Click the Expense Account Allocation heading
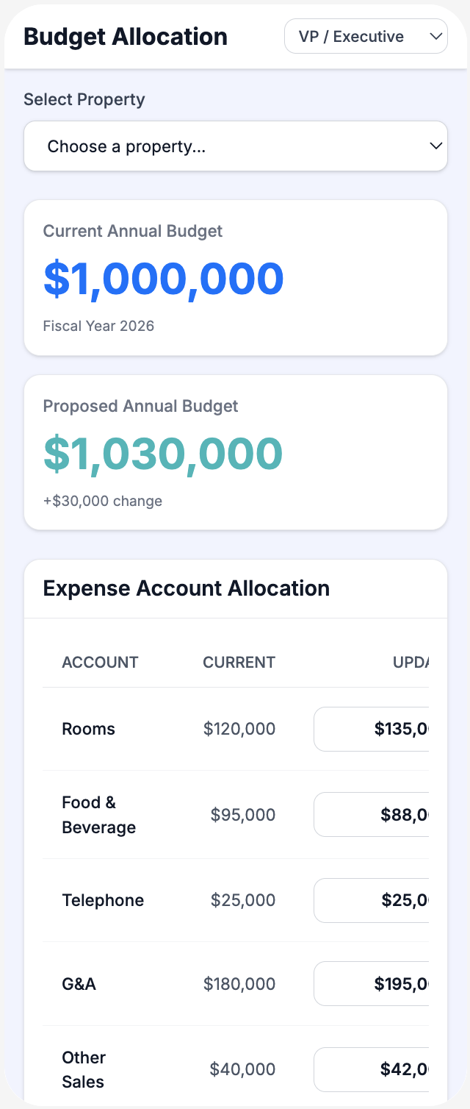The height and width of the screenshot is (1109, 470). (x=187, y=588)
